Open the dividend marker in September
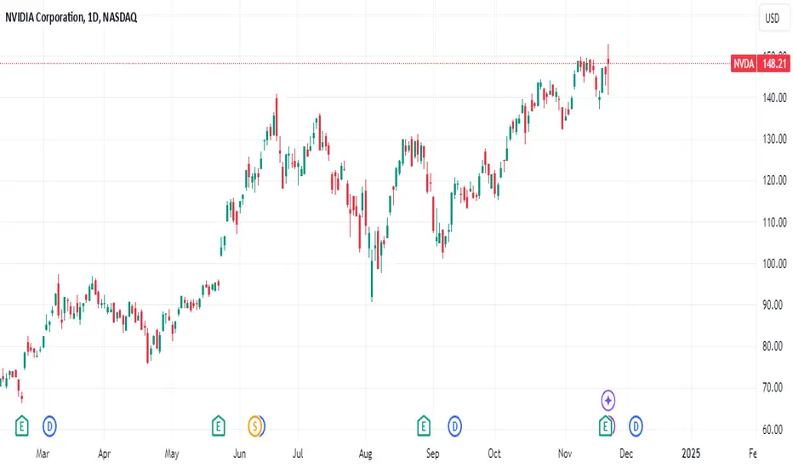The image size is (793, 468). pyautogui.click(x=454, y=426)
